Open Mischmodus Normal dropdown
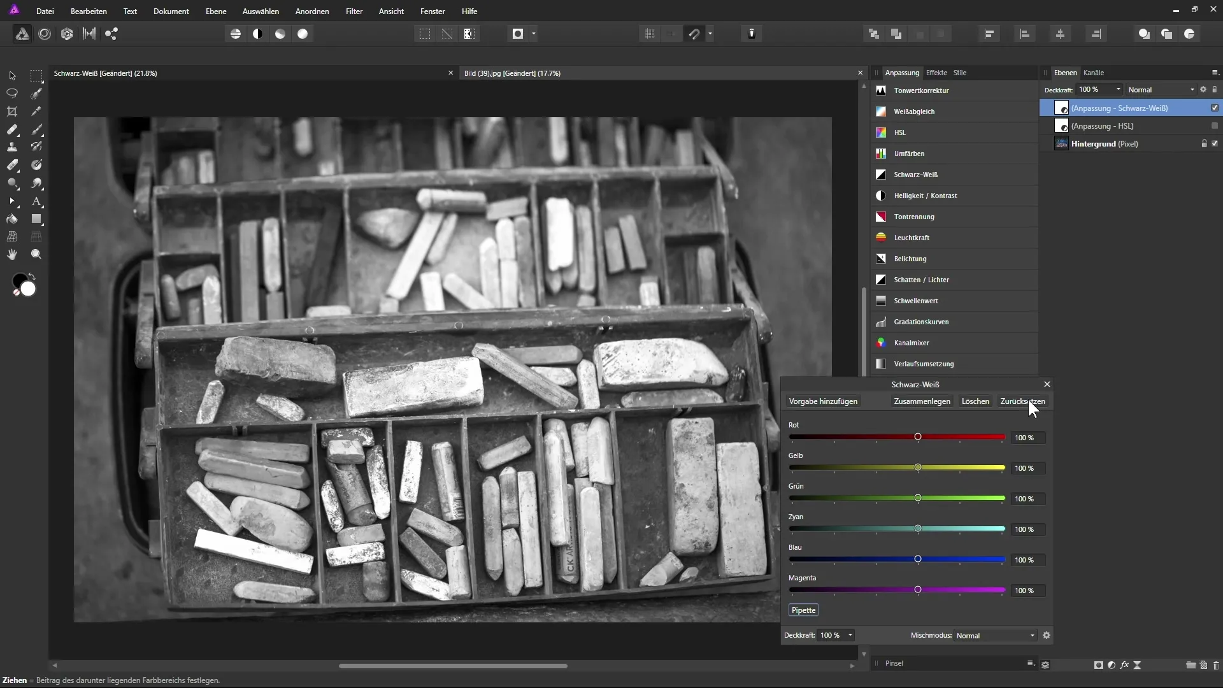The height and width of the screenshot is (688, 1223). (x=996, y=636)
